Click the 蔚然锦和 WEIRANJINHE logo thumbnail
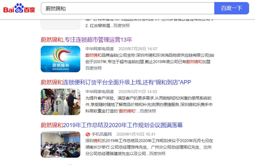 point(60,59)
